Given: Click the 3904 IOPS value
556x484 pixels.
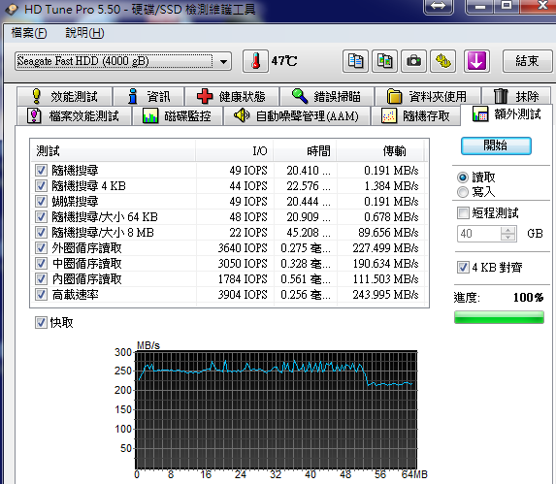Looking at the screenshot, I should pyautogui.click(x=243, y=295).
